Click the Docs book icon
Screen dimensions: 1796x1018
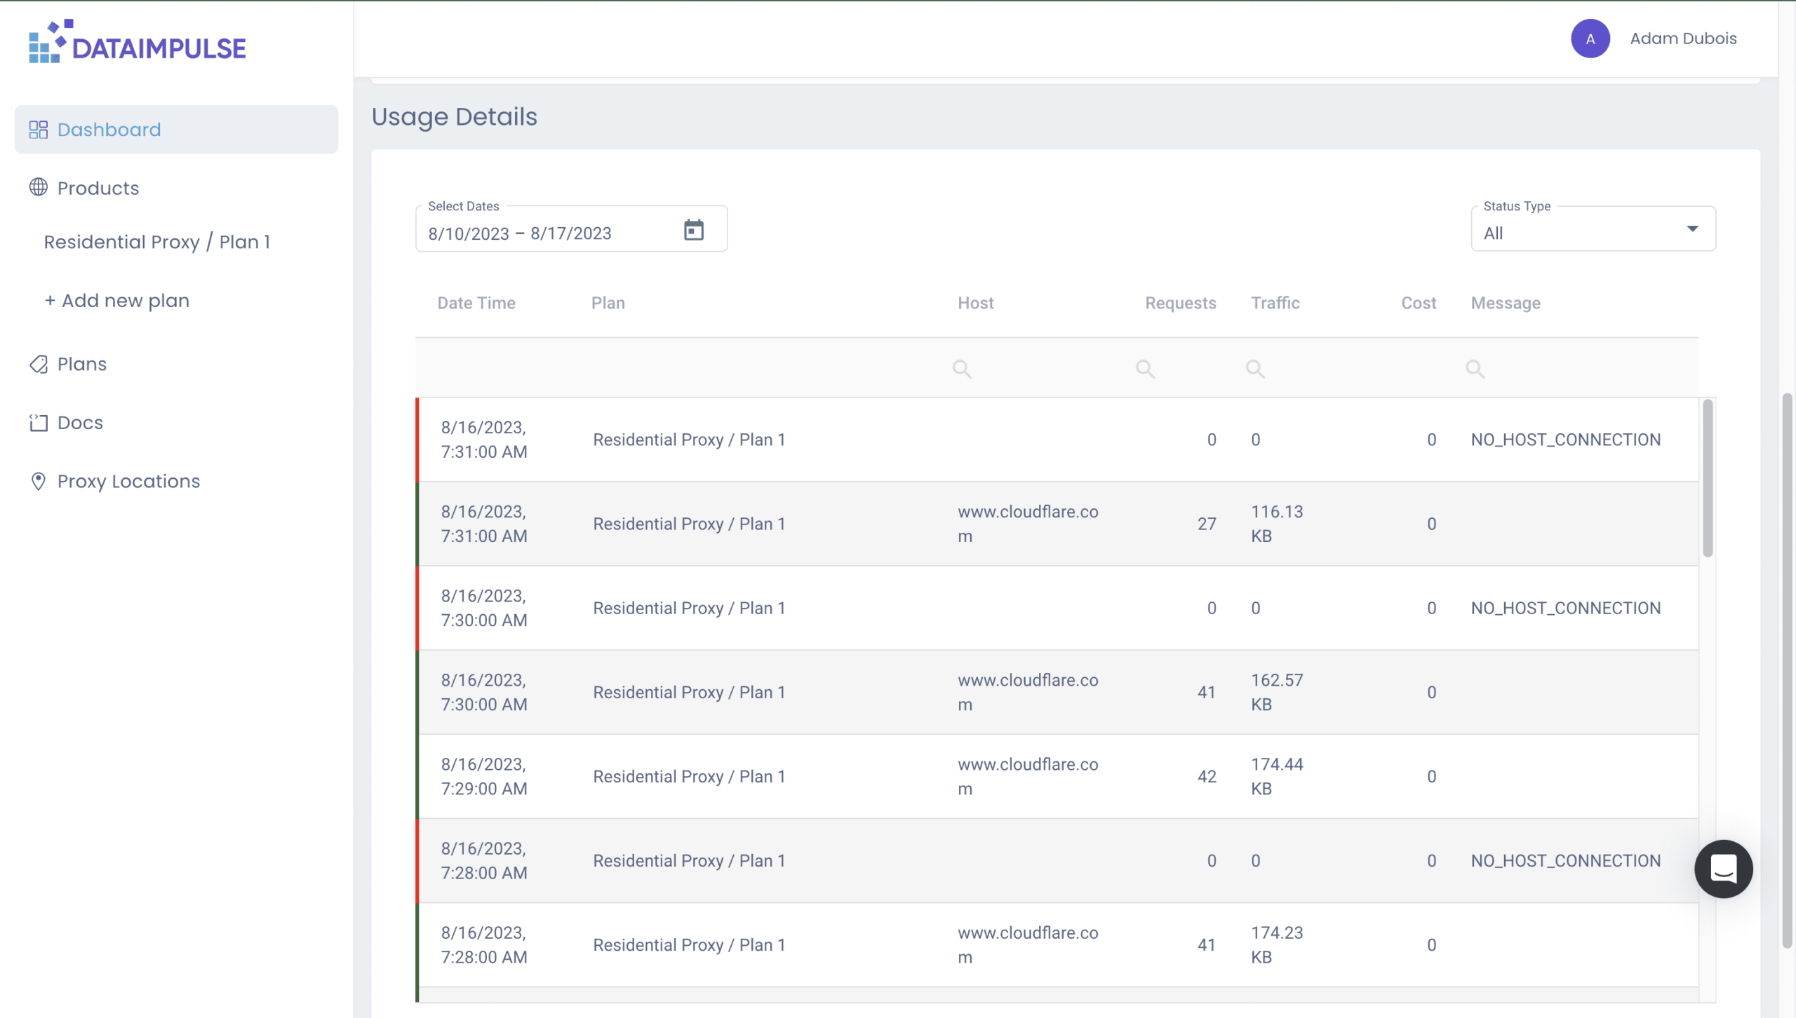coord(39,423)
